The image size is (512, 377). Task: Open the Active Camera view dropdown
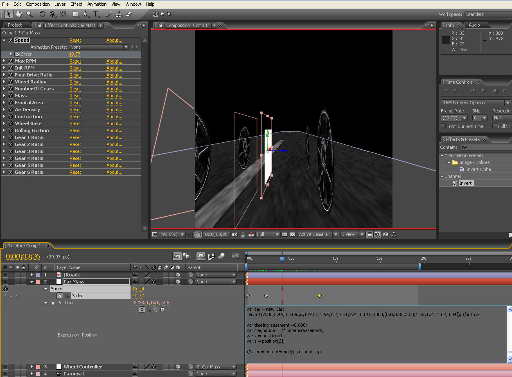click(x=318, y=234)
